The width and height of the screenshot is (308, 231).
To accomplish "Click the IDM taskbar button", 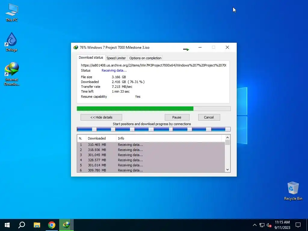I will pos(66,225).
